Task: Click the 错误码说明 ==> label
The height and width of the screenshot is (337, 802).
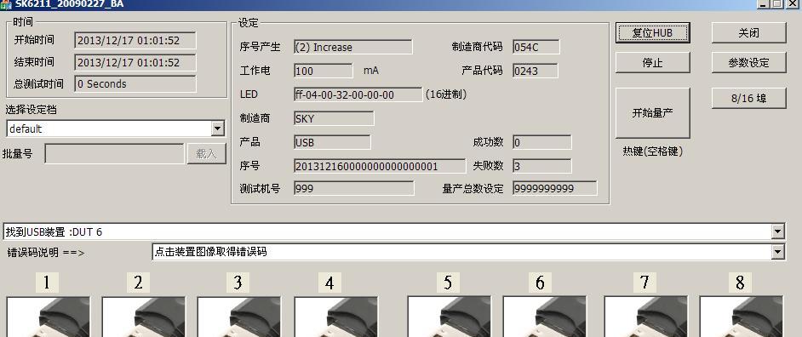Action: pyautogui.click(x=45, y=252)
